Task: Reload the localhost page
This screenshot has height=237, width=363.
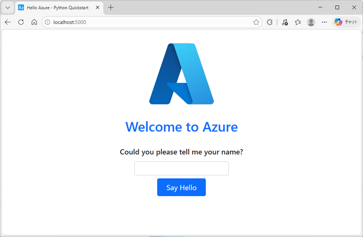Action: (21, 22)
